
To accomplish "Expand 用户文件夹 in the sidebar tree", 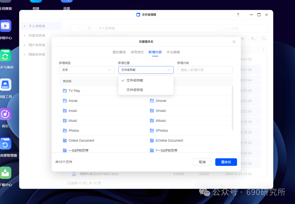I will 25,45.
